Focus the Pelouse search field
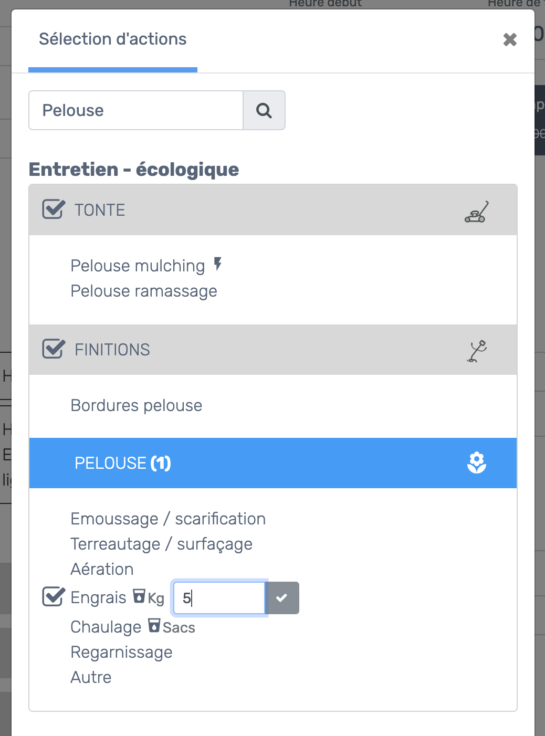Image resolution: width=545 pixels, height=736 pixels. [136, 110]
